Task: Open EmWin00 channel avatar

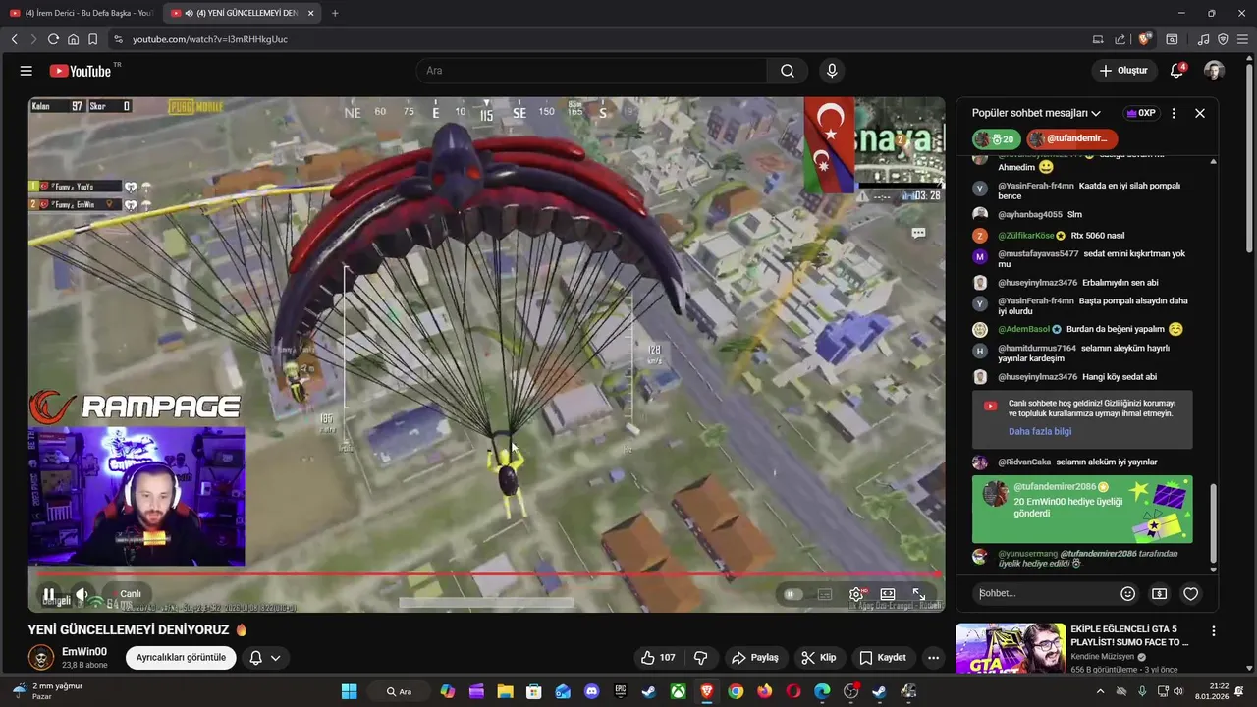Action: point(41,658)
